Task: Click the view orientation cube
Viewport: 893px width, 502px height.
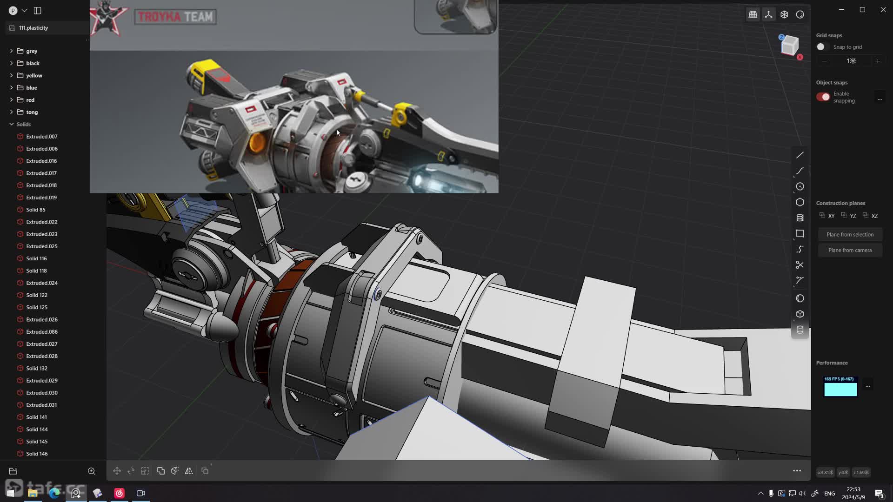Action: point(790,46)
